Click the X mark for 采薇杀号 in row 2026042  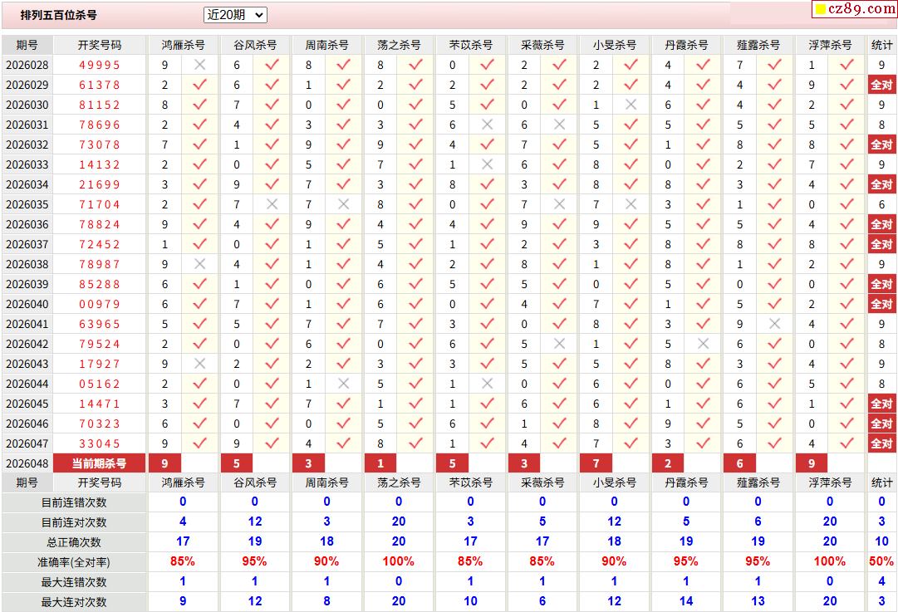tap(559, 344)
